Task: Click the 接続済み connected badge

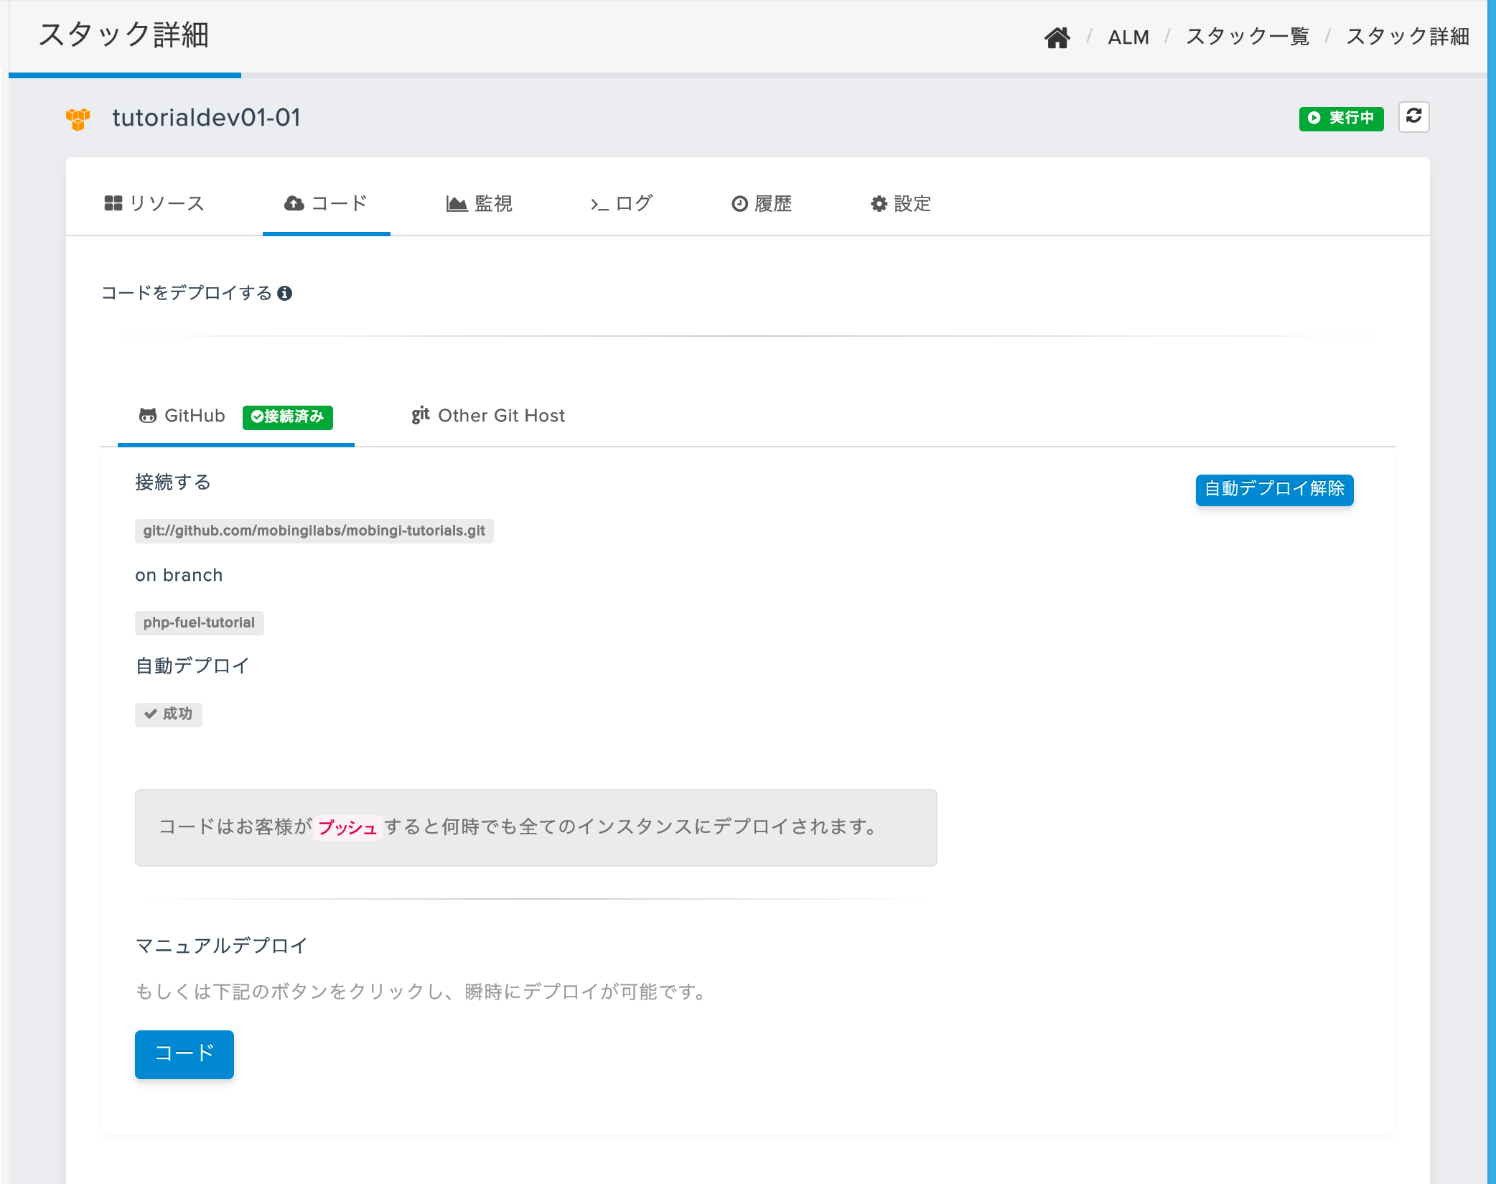Action: pos(287,416)
